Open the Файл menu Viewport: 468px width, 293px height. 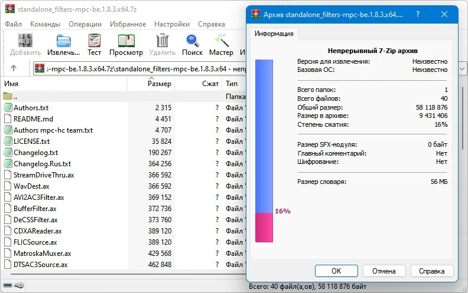(x=13, y=24)
